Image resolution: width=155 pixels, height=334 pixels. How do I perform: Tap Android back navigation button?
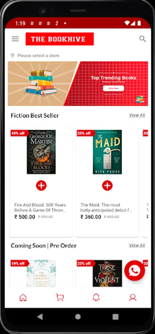pos(40,317)
